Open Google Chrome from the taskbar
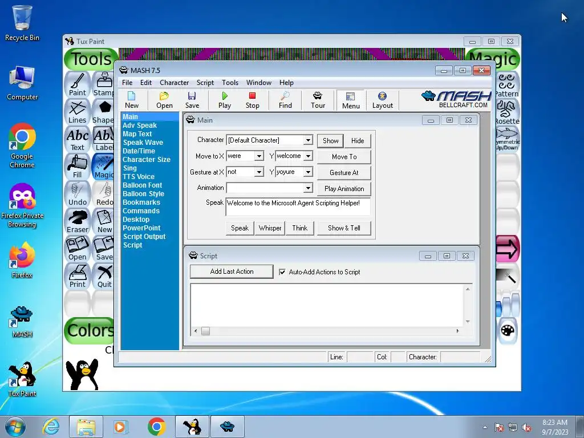 (156, 427)
